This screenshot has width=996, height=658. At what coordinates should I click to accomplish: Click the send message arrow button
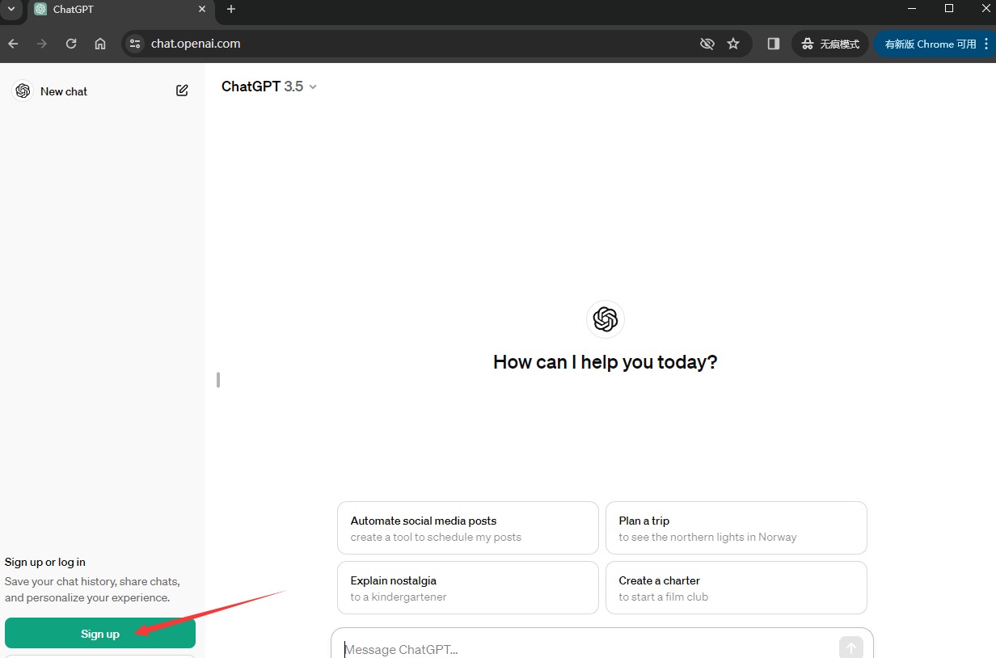[x=851, y=647]
